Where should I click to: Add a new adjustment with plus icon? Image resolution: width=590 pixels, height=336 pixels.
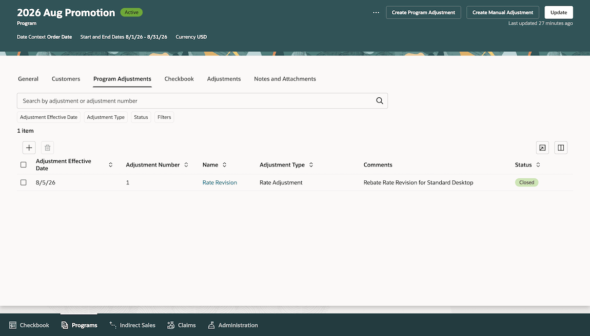click(x=29, y=148)
